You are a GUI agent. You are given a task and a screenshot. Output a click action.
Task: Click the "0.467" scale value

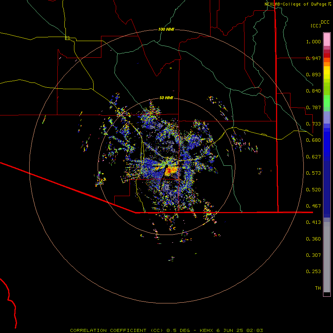coord(313,206)
